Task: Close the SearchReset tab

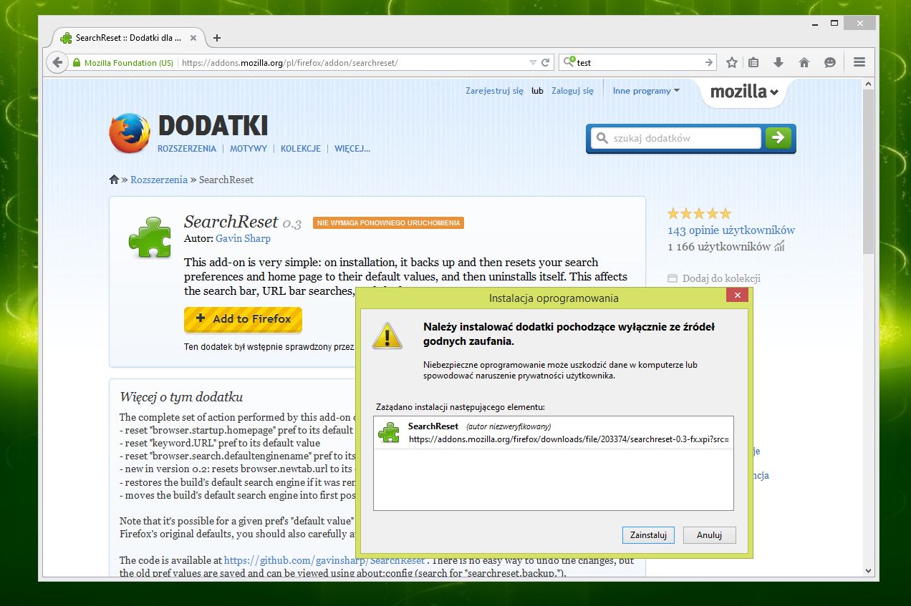Action: [x=192, y=38]
